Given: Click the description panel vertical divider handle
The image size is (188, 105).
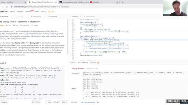Looking at the screenshot, I should tap(69, 52).
